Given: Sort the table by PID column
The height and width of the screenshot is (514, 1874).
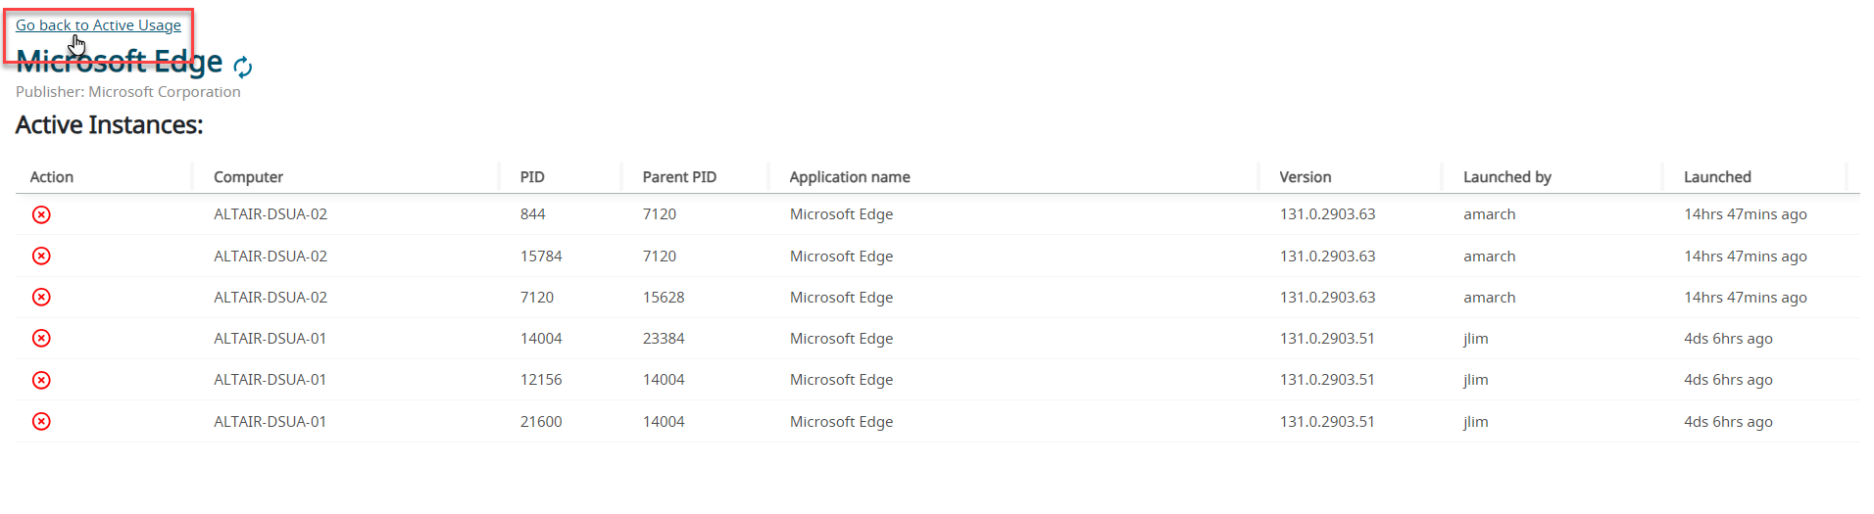Looking at the screenshot, I should pyautogui.click(x=532, y=177).
